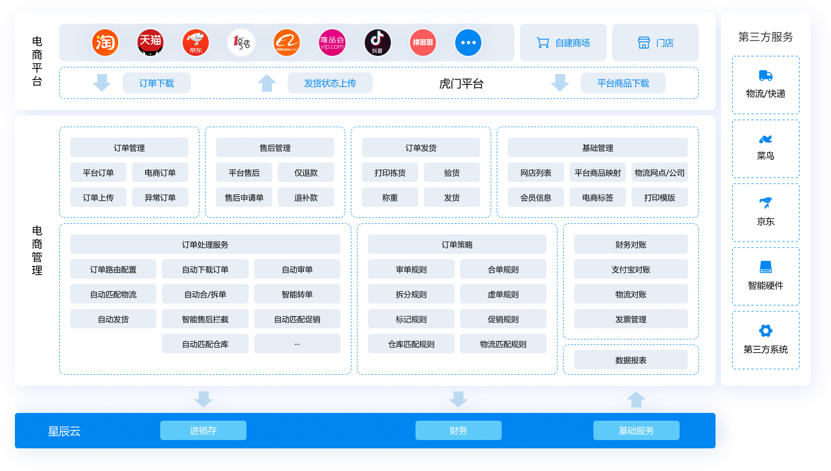Click the shopping cart icon beside 自建商场
This screenshot has width=831, height=471.
[542, 42]
